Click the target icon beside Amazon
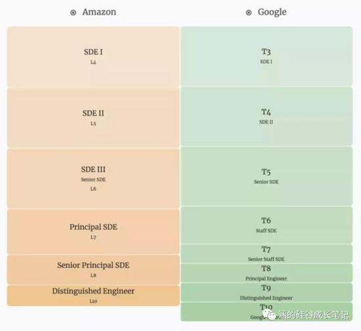361x331 pixels. coord(74,12)
